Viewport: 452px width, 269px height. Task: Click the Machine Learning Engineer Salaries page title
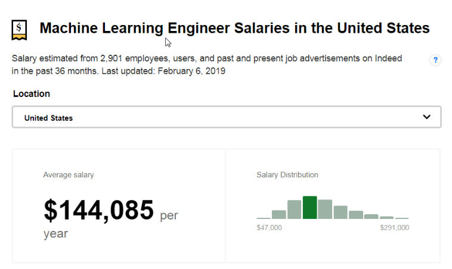coord(234,28)
